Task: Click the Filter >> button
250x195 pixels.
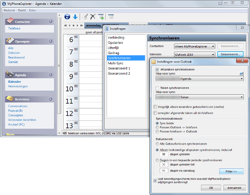Action: [x=231, y=171]
